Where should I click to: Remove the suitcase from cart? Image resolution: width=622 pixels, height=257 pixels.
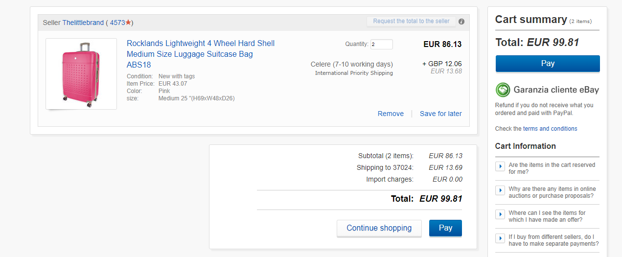(391, 114)
